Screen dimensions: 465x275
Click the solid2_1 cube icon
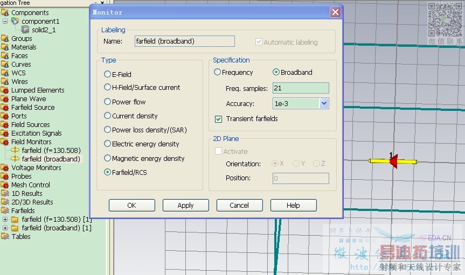point(25,30)
